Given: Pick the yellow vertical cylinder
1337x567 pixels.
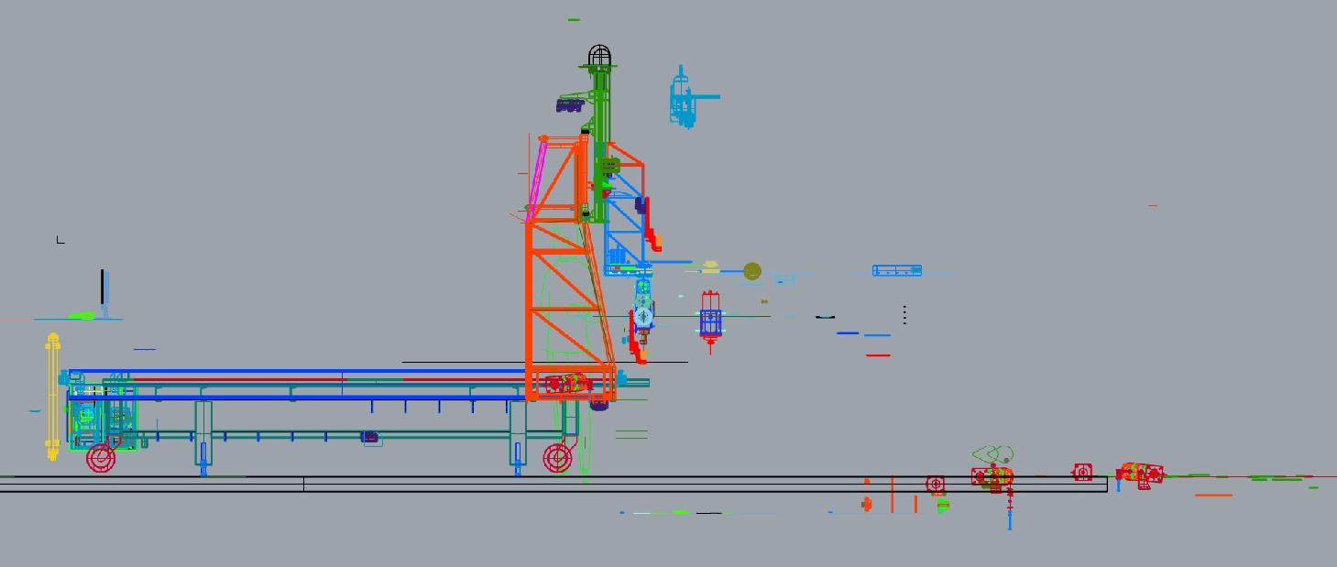Looking at the screenshot, I should (53, 397).
